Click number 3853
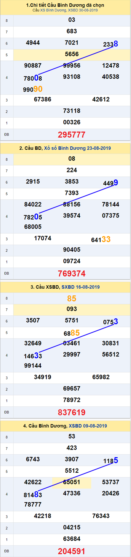Screen dimensions: 131x557 pos(72,182)
